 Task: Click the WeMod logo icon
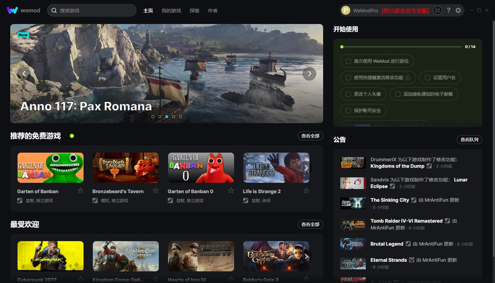[x=12, y=10]
